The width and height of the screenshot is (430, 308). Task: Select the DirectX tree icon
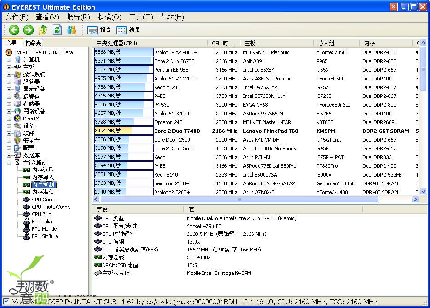(x=17, y=119)
